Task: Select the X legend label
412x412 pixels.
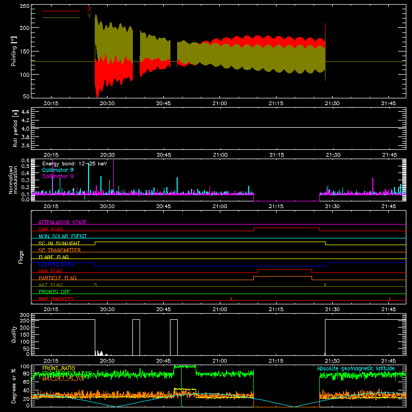Action: point(89,9)
